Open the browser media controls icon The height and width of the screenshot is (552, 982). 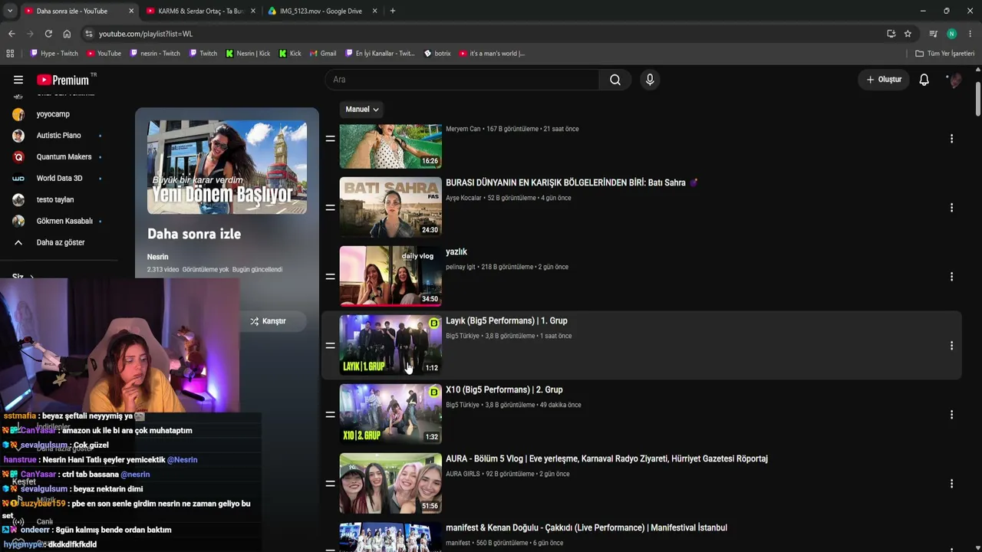point(933,34)
